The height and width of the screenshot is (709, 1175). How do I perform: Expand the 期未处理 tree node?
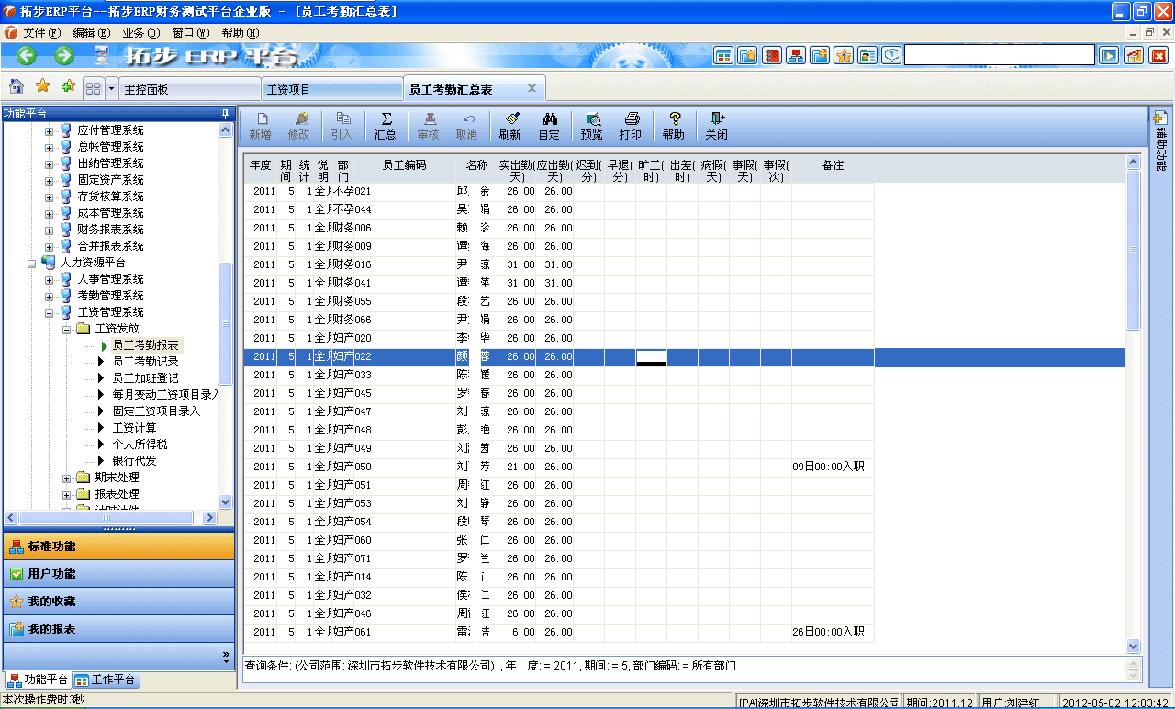tap(64, 478)
